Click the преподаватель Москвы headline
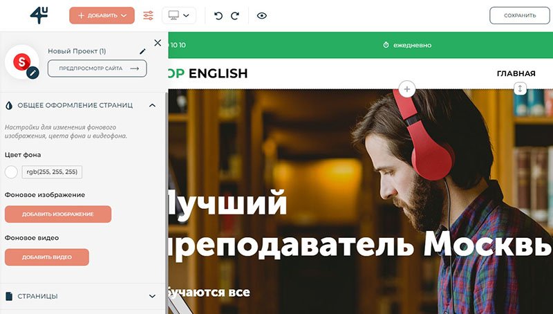This screenshot has width=553, height=314. 360,245
